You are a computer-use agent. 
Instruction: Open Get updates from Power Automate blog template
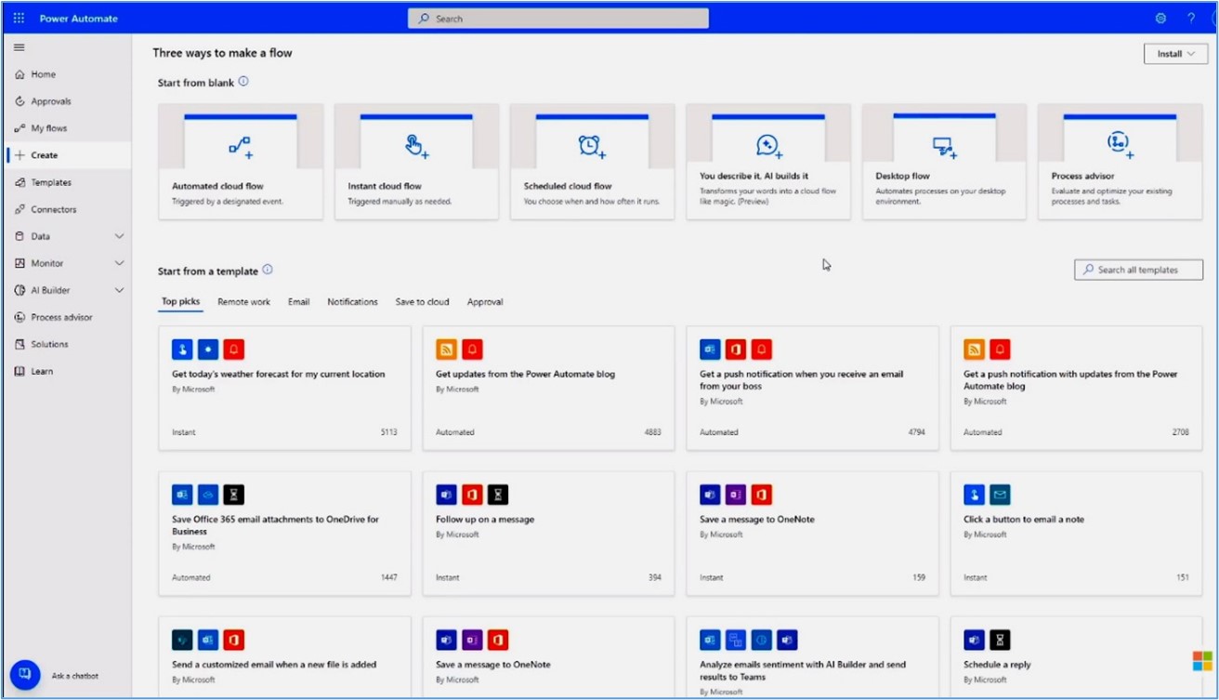(x=548, y=388)
